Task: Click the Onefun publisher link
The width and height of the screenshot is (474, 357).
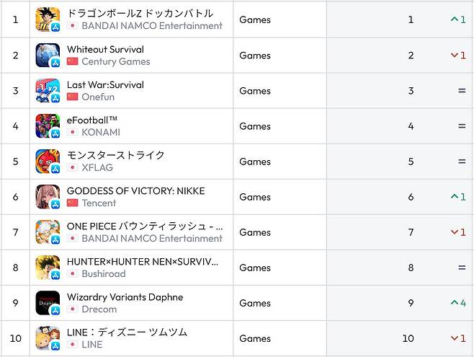Action: click(x=98, y=97)
